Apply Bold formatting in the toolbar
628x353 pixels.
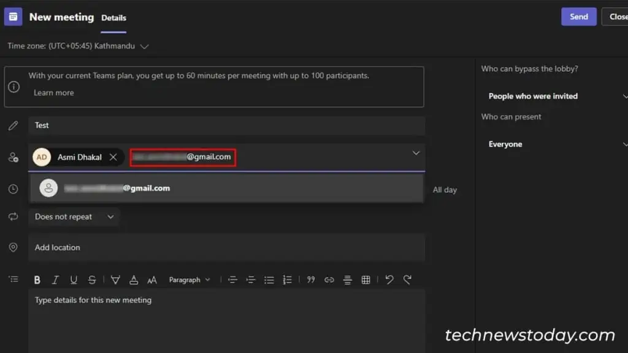tap(37, 279)
